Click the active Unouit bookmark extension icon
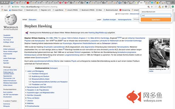 coord(170,7)
